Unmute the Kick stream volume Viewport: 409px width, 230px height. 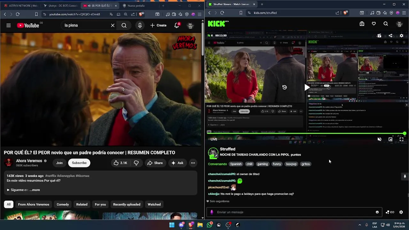pyautogui.click(x=379, y=139)
